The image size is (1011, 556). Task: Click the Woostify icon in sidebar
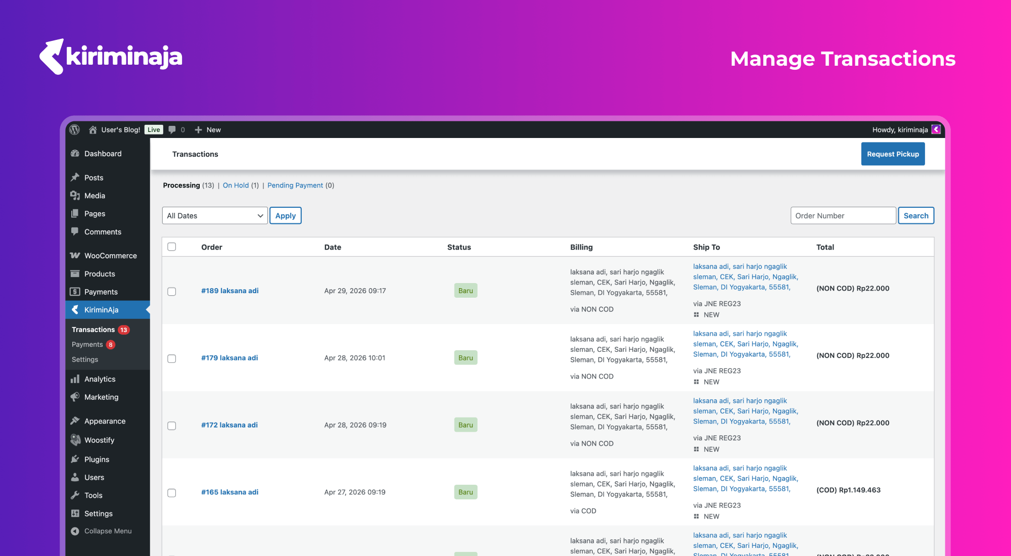(x=75, y=440)
